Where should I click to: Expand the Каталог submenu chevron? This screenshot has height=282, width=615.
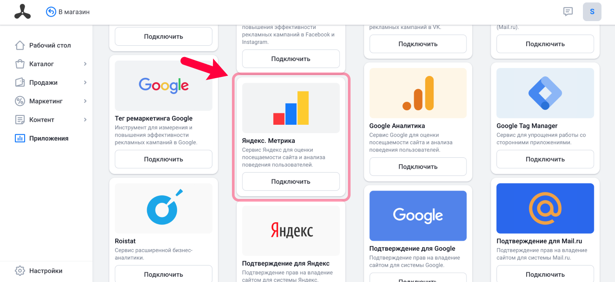(x=85, y=64)
